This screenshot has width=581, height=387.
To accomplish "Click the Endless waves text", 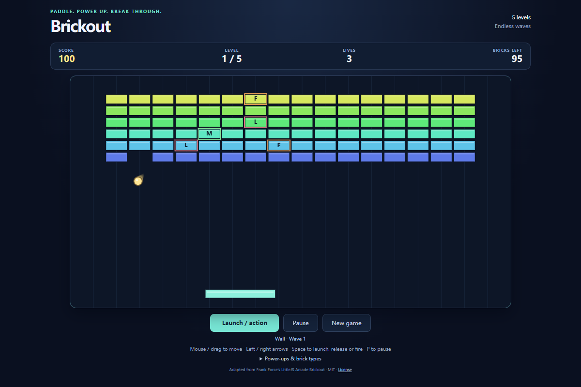I will pyautogui.click(x=513, y=26).
